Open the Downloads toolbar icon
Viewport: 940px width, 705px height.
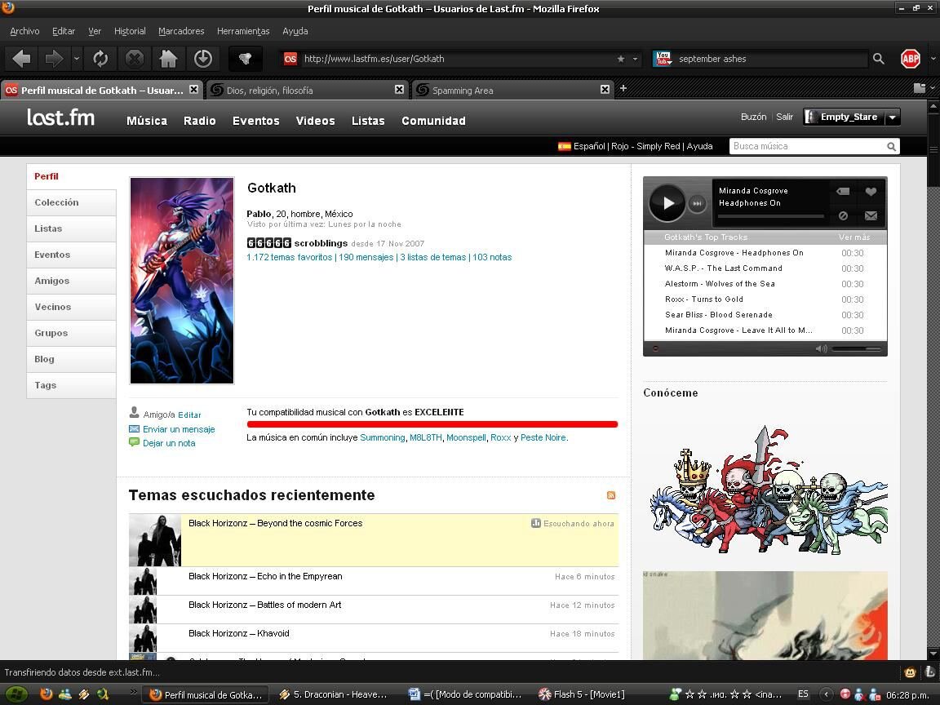[x=202, y=59]
